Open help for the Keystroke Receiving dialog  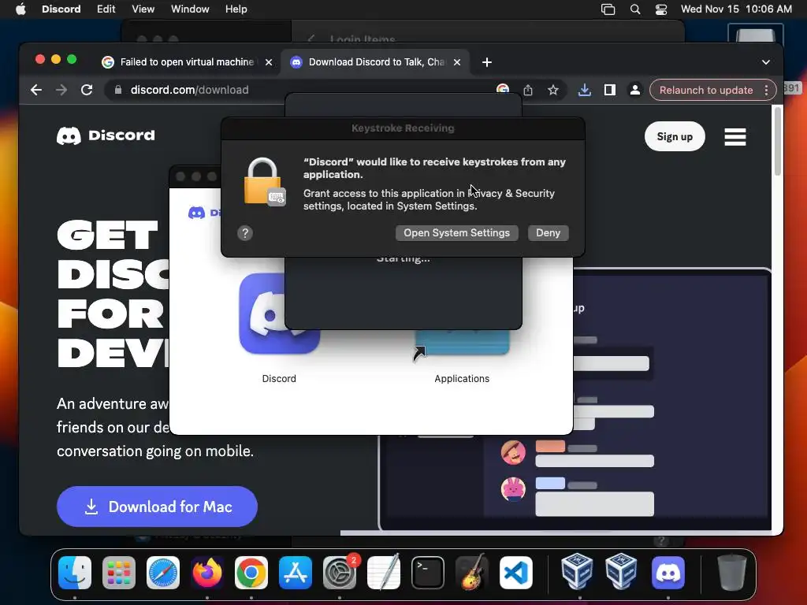[x=245, y=233]
